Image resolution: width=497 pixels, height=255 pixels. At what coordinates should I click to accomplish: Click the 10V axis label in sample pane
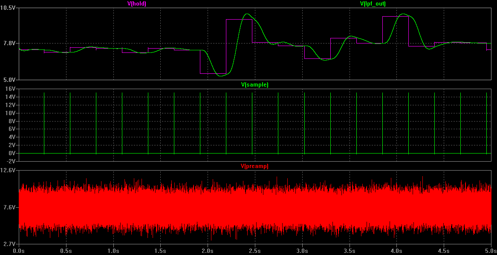click(11, 113)
